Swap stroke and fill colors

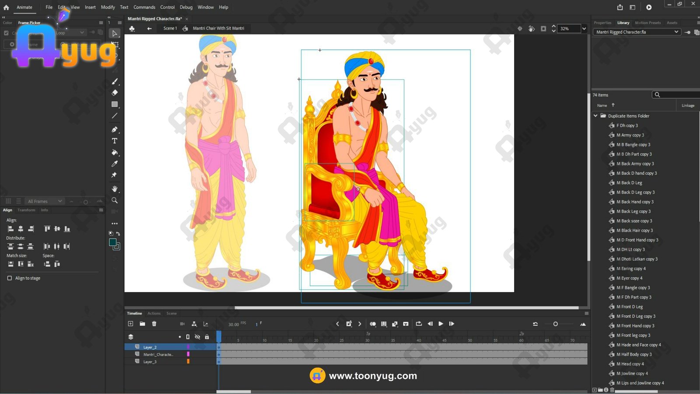pos(118,233)
